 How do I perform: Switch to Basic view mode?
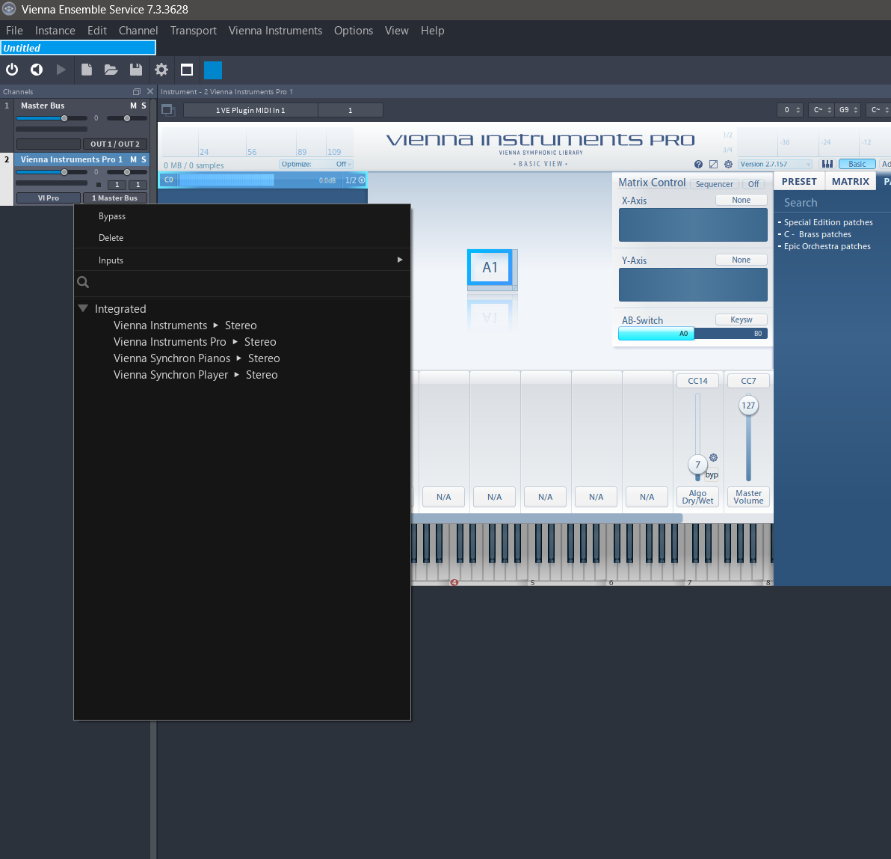click(857, 164)
